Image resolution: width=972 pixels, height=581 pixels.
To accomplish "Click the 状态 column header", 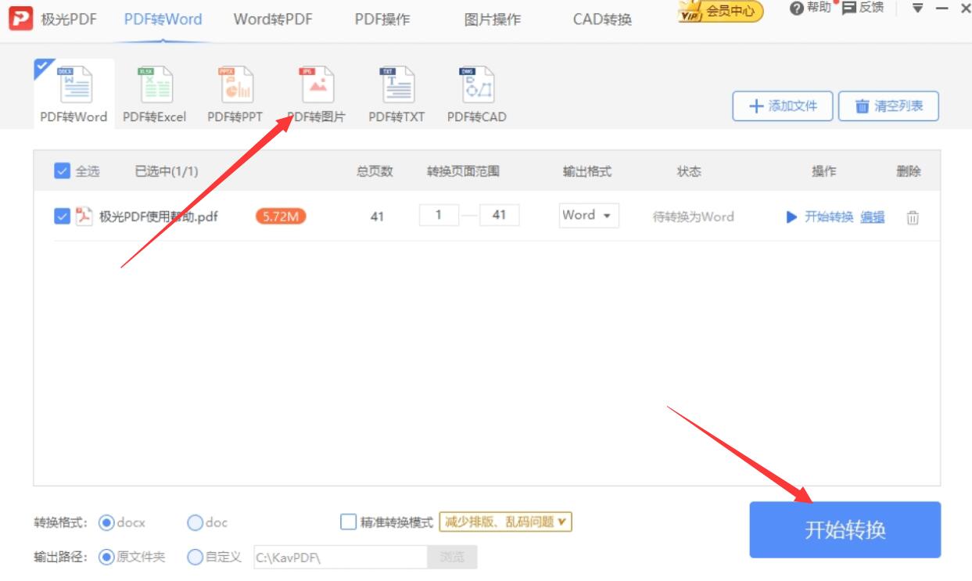I will (x=689, y=172).
